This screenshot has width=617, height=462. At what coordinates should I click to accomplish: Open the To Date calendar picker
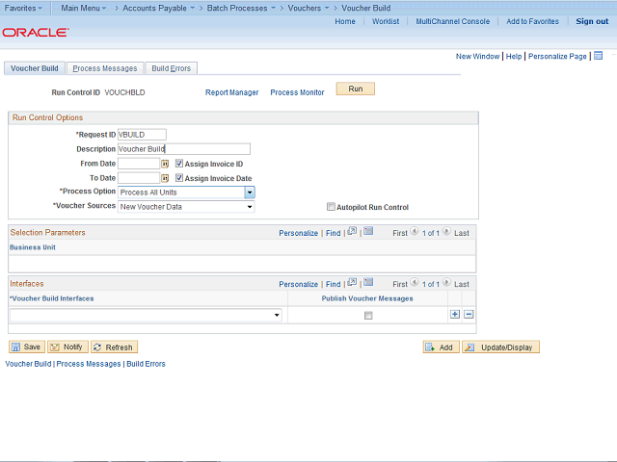coord(165,178)
